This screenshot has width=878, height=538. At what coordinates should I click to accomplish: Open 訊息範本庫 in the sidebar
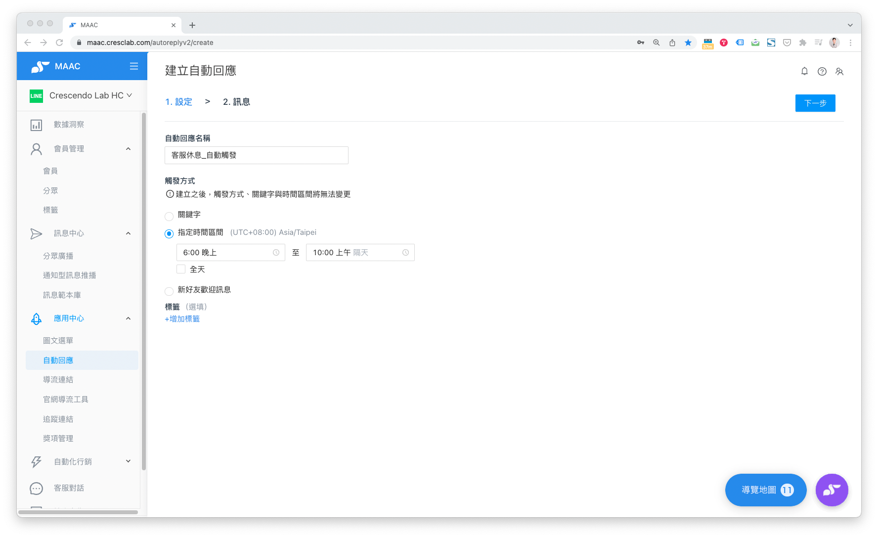point(62,295)
